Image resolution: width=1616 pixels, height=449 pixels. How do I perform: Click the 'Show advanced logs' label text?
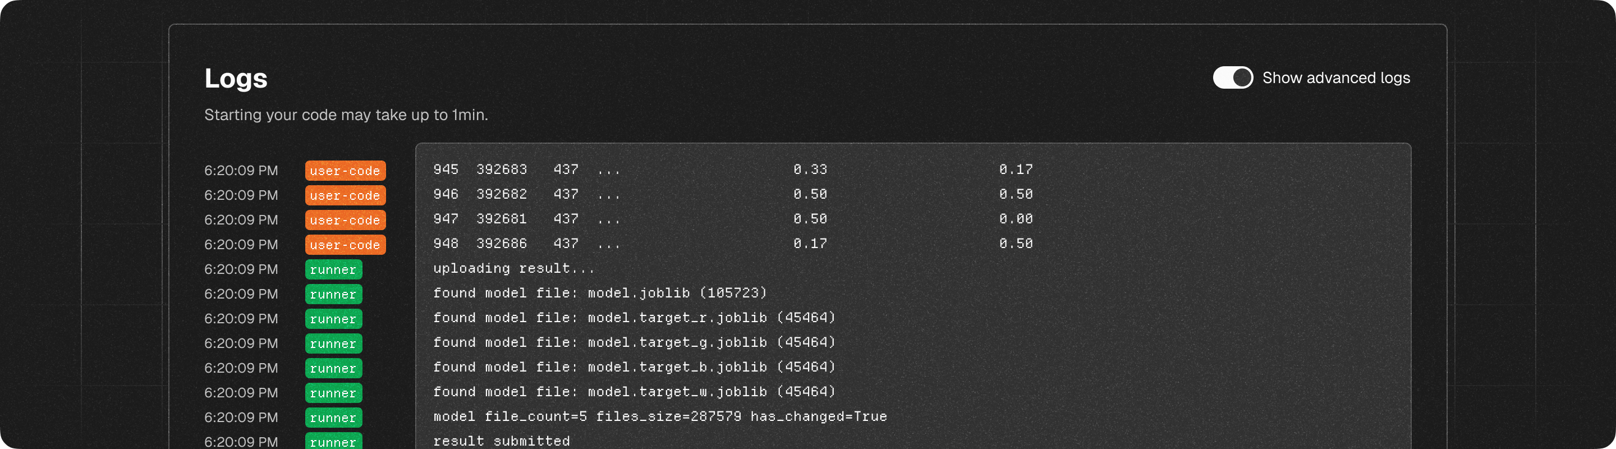1335,78
